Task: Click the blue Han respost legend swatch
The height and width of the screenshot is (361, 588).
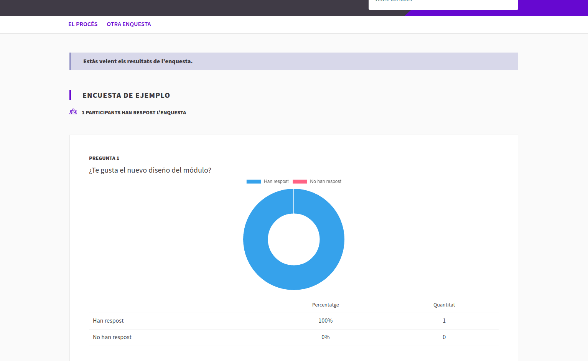Action: [254, 181]
